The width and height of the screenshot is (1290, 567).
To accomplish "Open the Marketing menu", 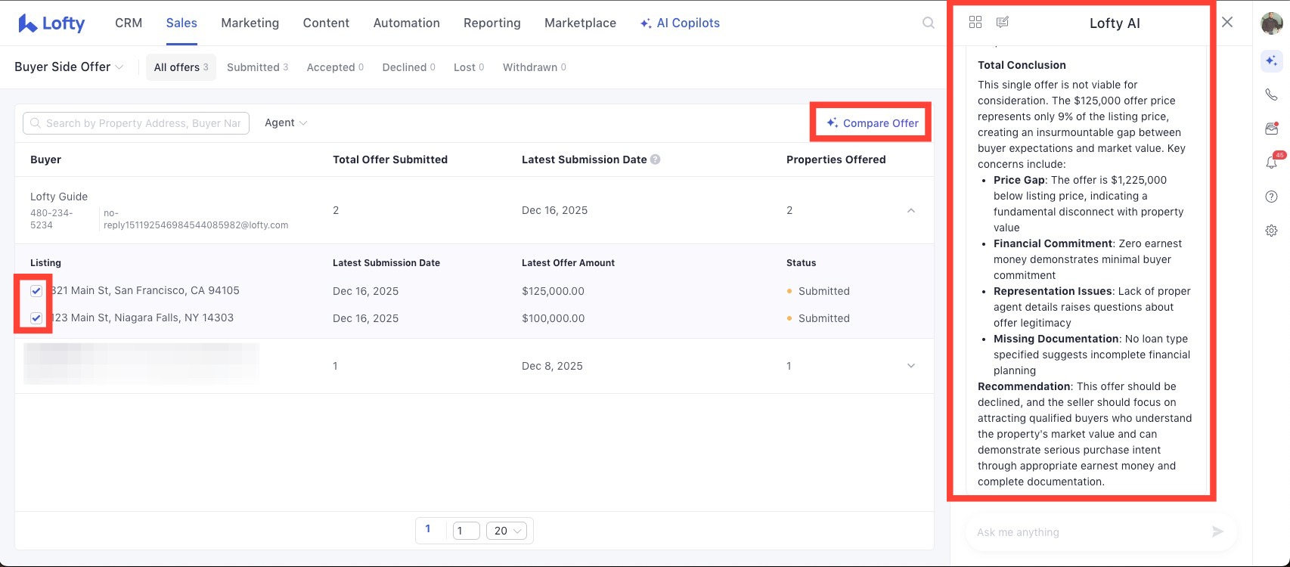I will (x=250, y=23).
